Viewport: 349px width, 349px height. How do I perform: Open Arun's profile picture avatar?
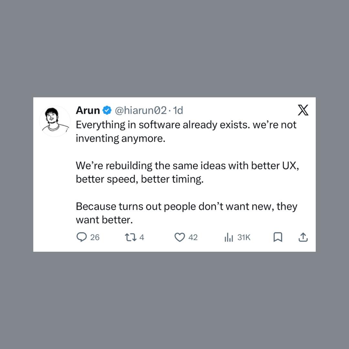(55, 121)
